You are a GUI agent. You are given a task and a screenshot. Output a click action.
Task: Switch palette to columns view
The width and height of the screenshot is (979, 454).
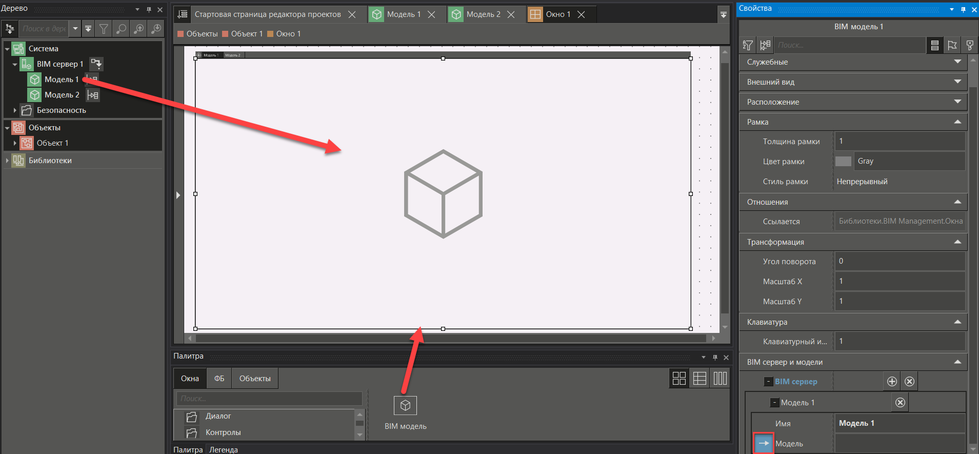pos(720,379)
